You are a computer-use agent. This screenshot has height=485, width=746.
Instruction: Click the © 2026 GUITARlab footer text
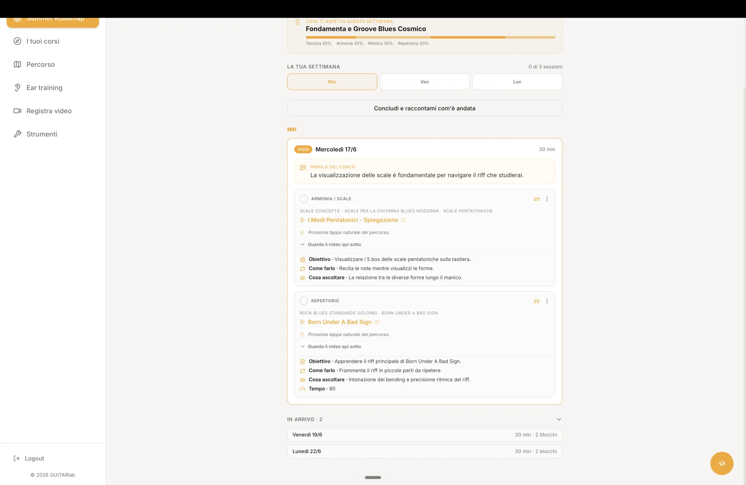(x=52, y=475)
